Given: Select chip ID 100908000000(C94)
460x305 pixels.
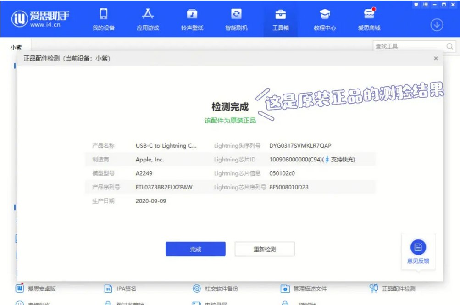Looking at the screenshot, I should 296,160.
